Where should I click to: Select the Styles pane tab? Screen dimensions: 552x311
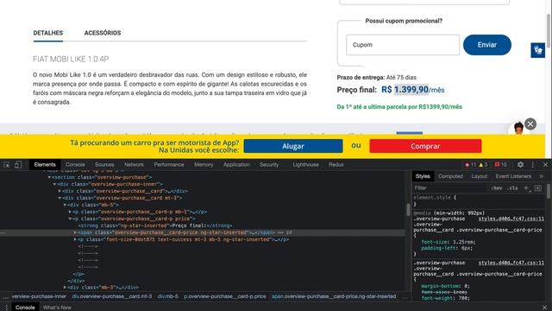click(x=423, y=176)
